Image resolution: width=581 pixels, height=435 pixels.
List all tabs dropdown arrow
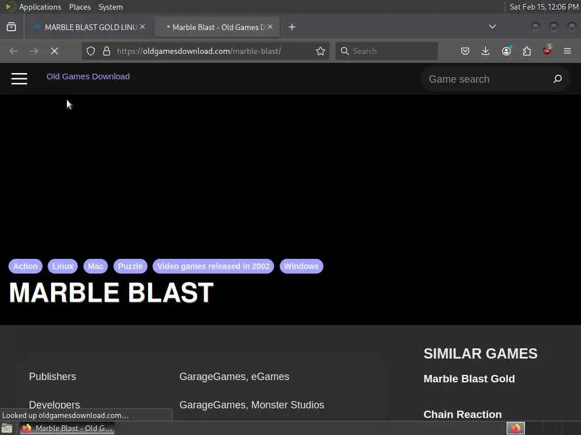pos(492,27)
